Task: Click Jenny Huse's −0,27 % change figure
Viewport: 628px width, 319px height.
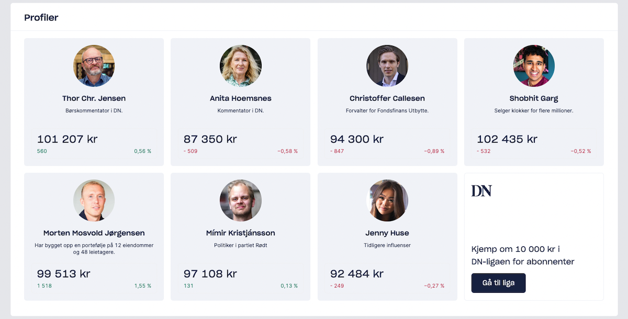Action: pyautogui.click(x=434, y=285)
